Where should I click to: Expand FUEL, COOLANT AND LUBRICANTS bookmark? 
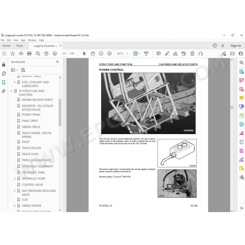click(14, 82)
